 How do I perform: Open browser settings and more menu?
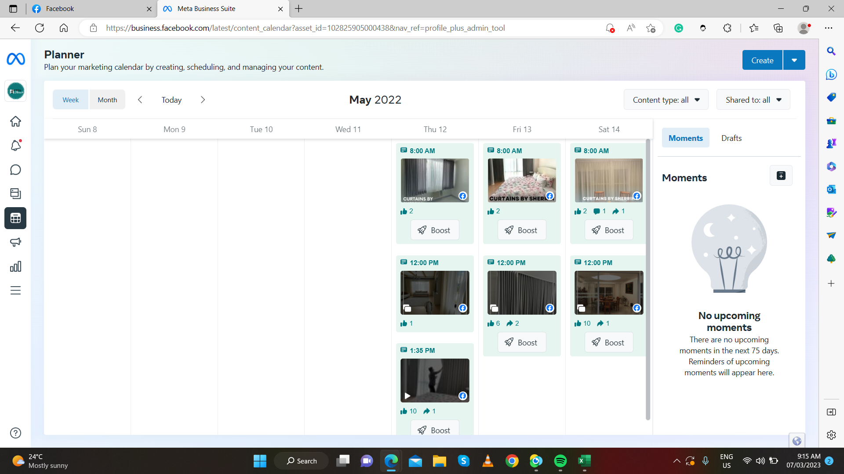pyautogui.click(x=829, y=28)
